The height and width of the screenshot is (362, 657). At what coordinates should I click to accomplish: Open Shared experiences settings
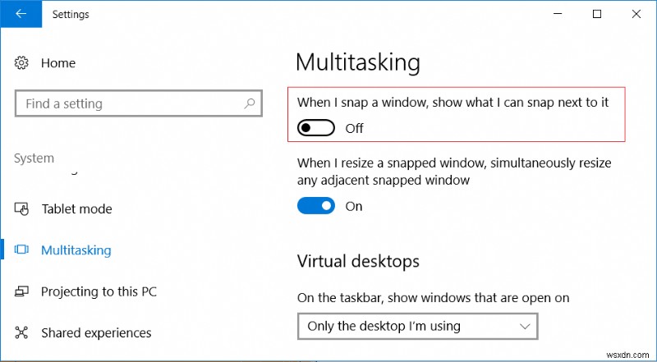point(96,333)
